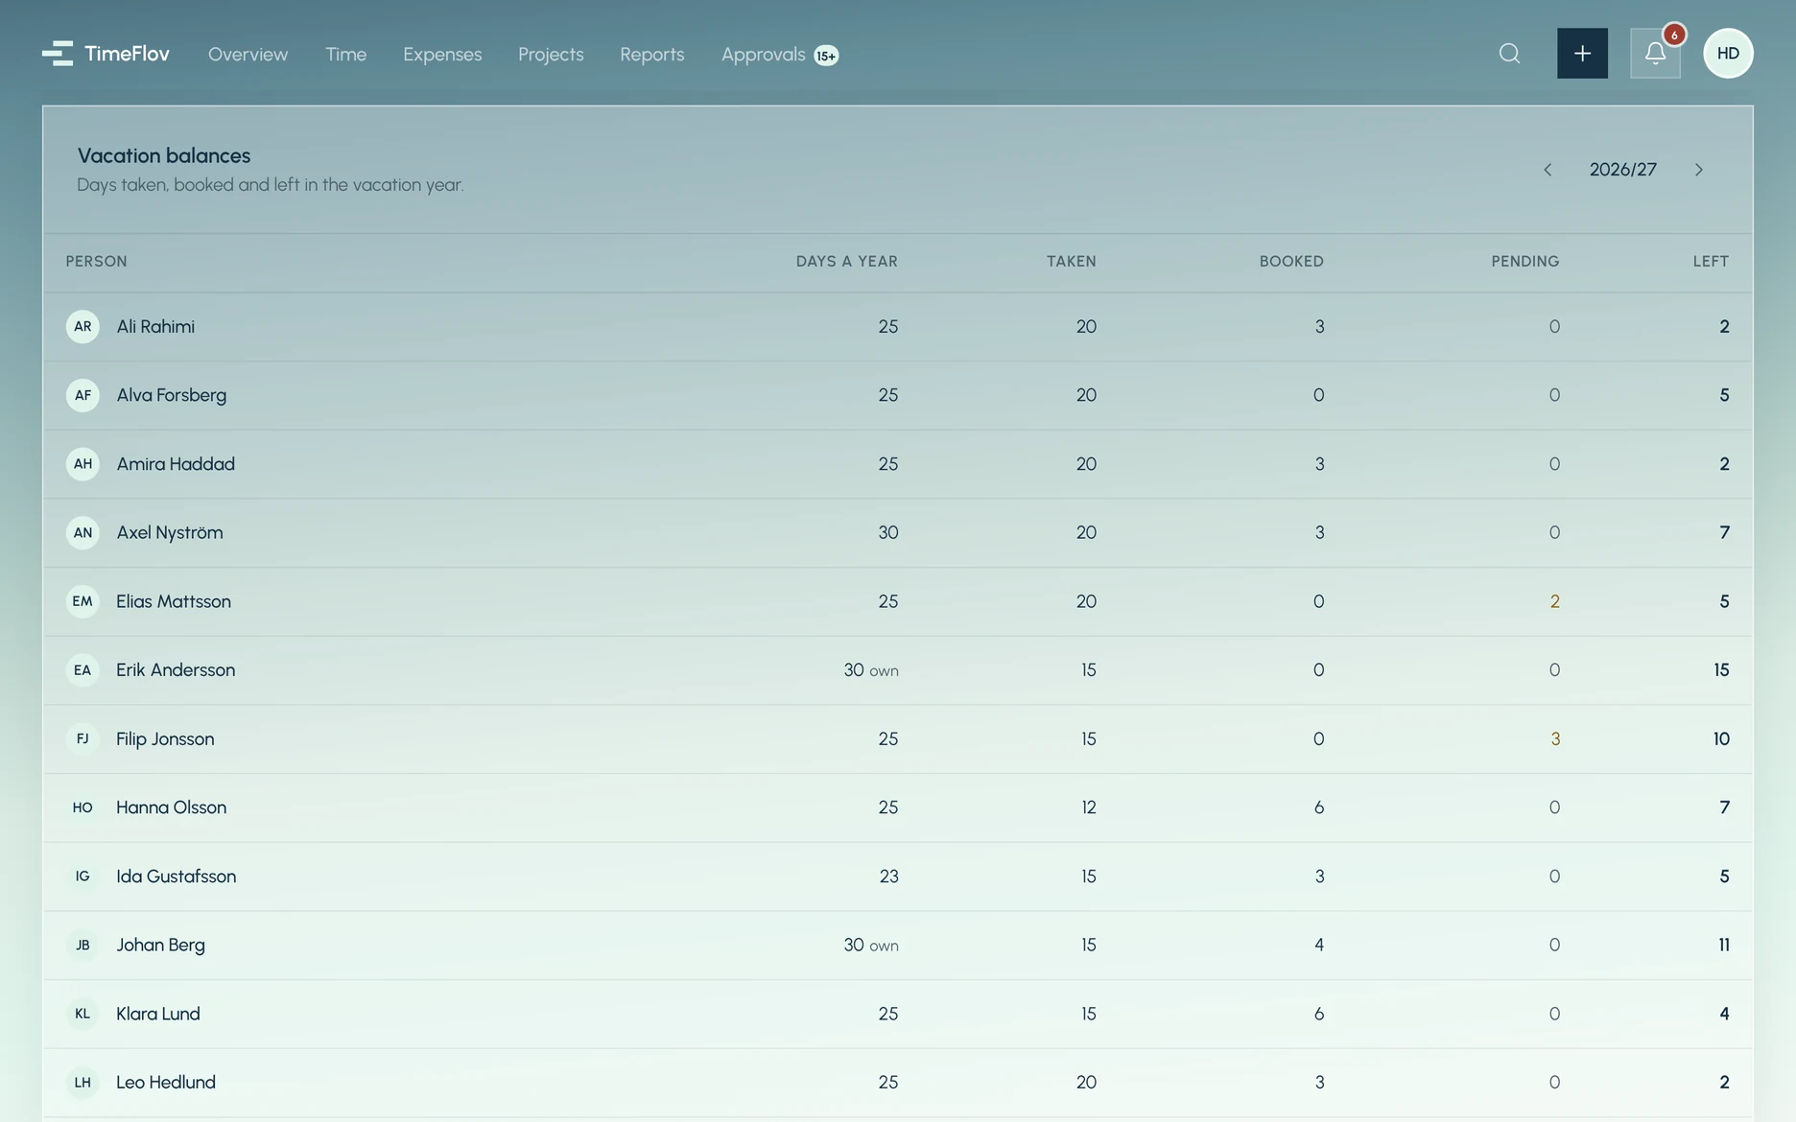Click Elias Mattsson's EM avatar
Image resolution: width=1796 pixels, height=1122 pixels.
click(83, 601)
